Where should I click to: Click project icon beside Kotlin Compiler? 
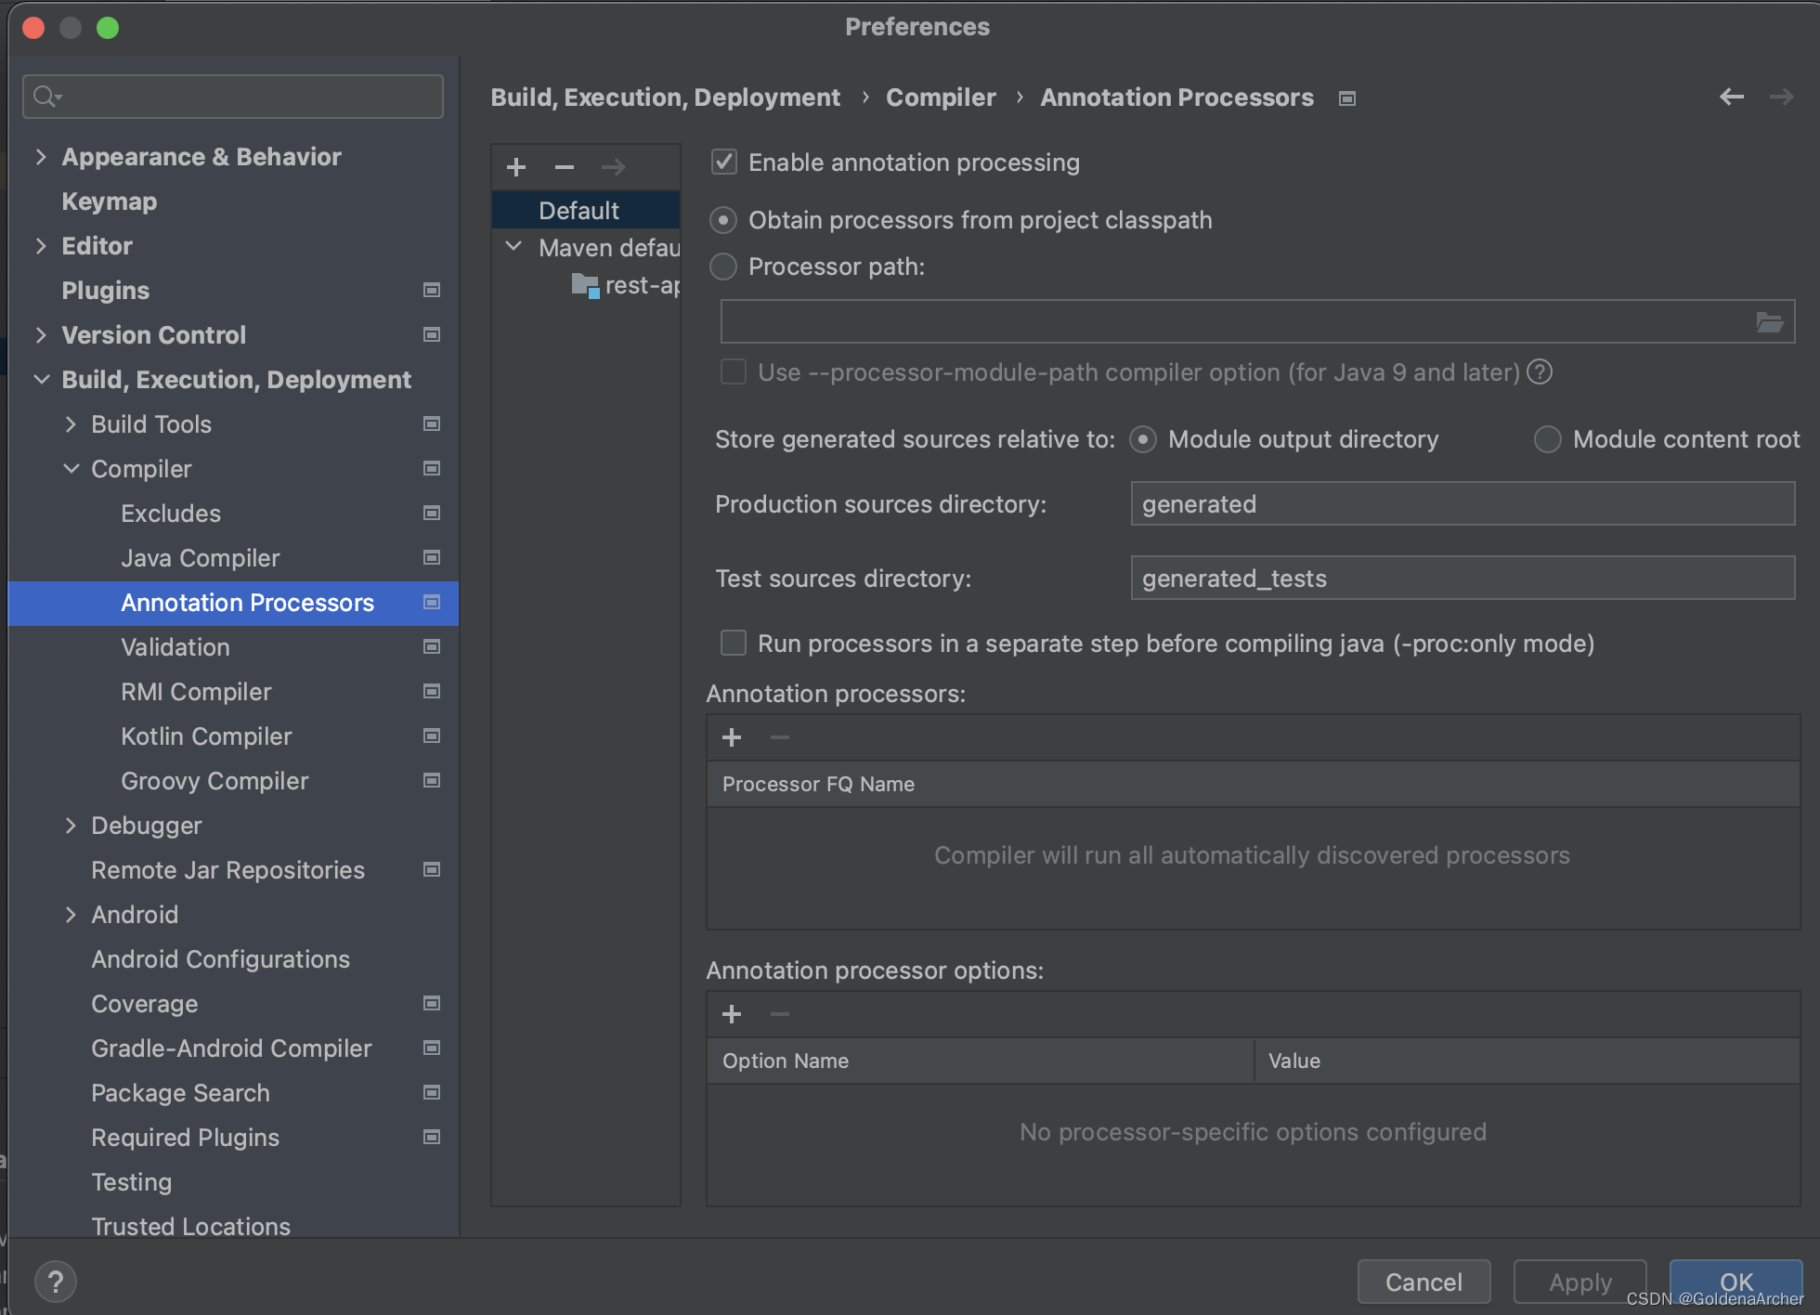coord(432,736)
